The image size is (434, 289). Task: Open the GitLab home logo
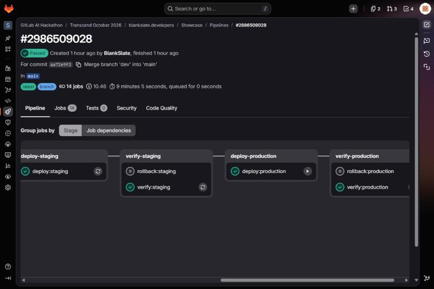[x=9, y=8]
